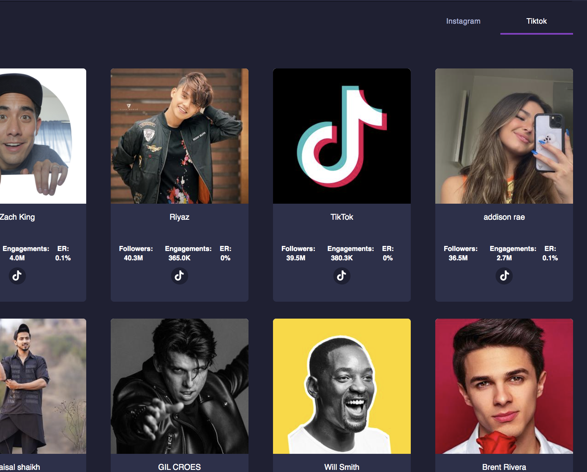
Task: Open addison rae's TikTok profile icon
Action: (504, 276)
